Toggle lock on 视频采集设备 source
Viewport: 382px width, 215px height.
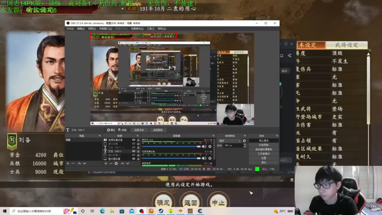[x=138, y=140]
